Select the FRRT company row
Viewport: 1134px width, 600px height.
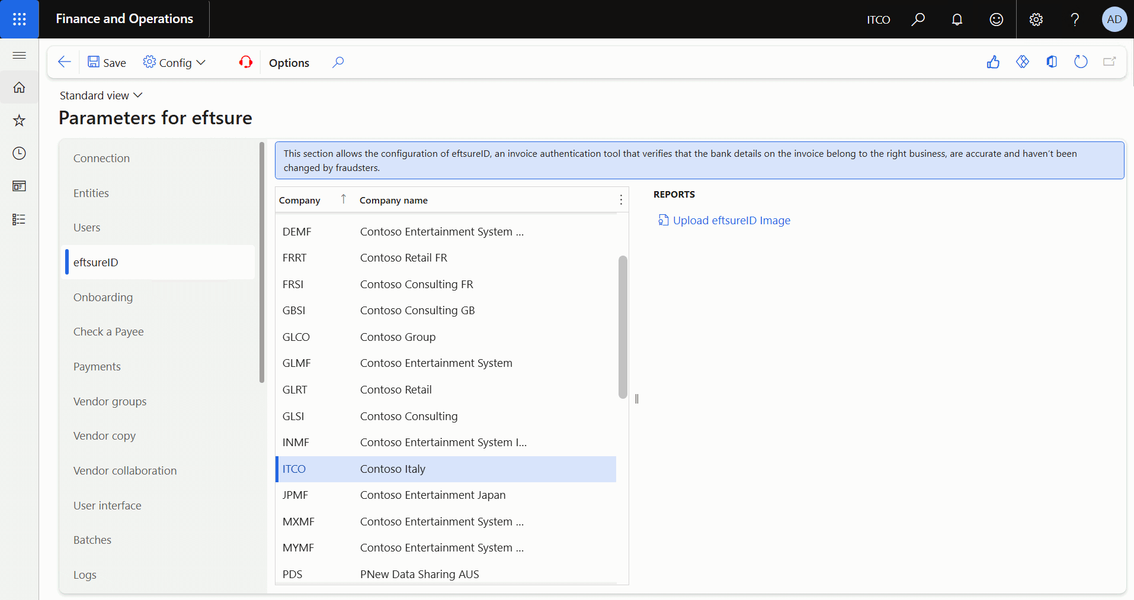(446, 257)
